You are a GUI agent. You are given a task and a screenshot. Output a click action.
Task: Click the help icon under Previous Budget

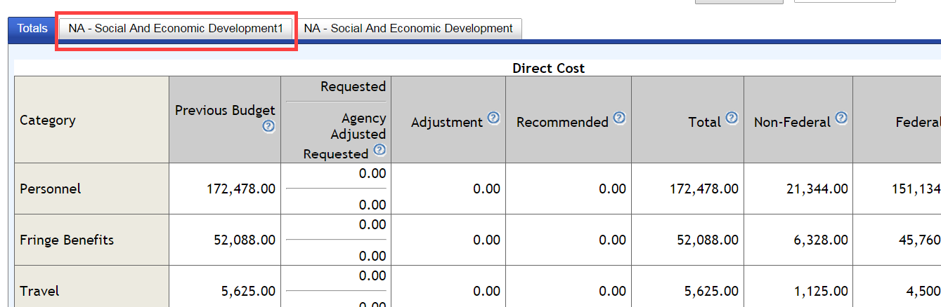coord(268,127)
